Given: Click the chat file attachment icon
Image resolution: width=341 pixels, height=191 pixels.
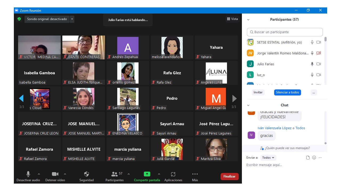Looking at the screenshot, I should (308, 158).
